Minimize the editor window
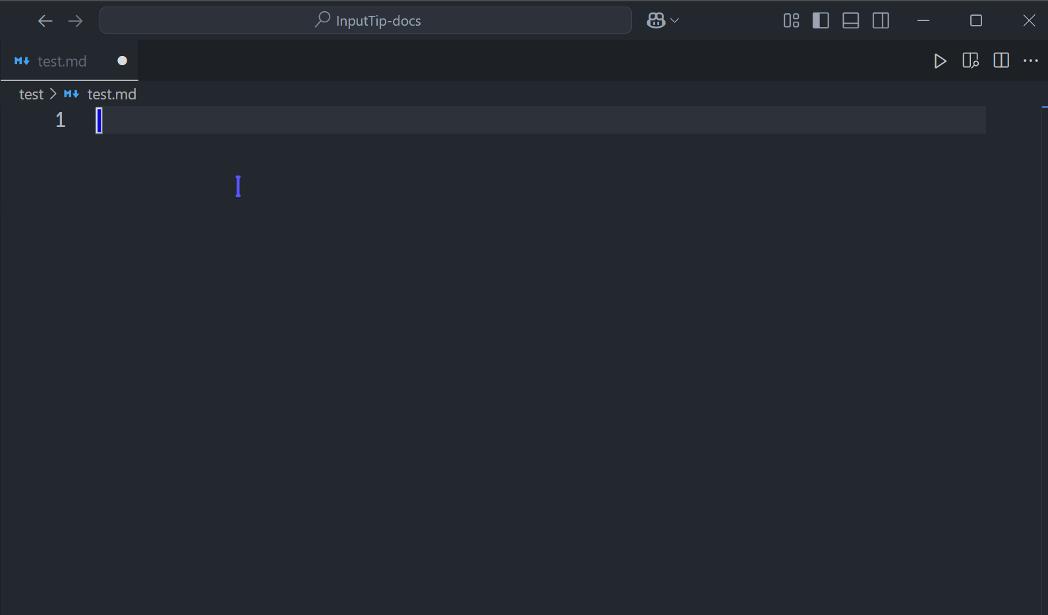Image resolution: width=1048 pixels, height=615 pixels. click(x=923, y=21)
